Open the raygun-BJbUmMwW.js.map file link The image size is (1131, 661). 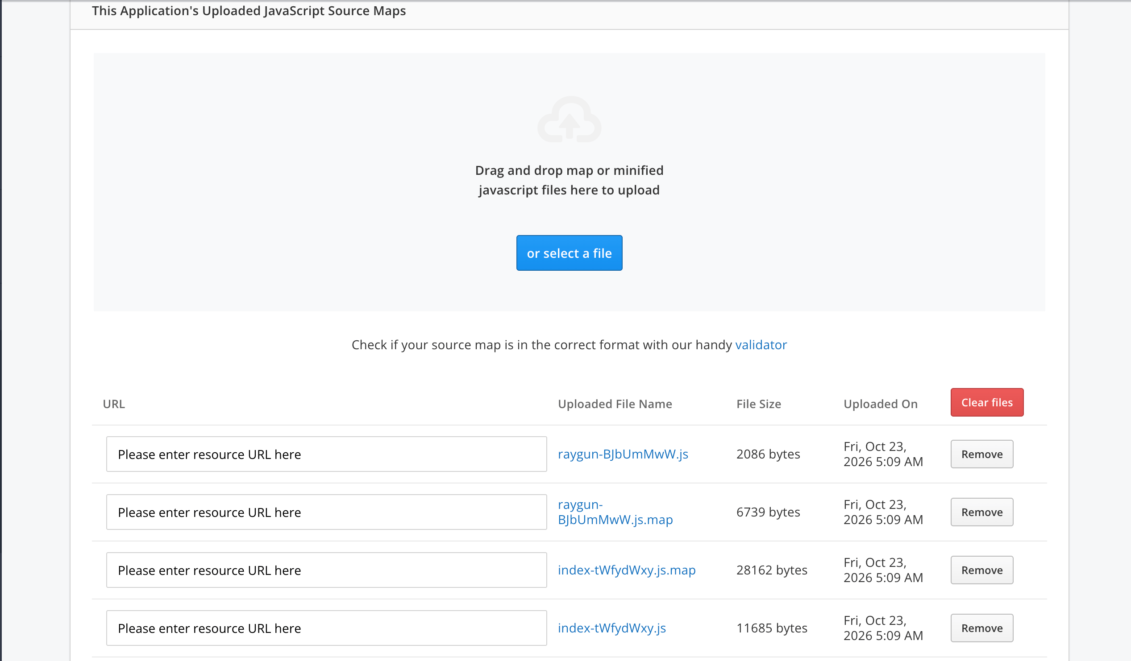[x=615, y=512]
